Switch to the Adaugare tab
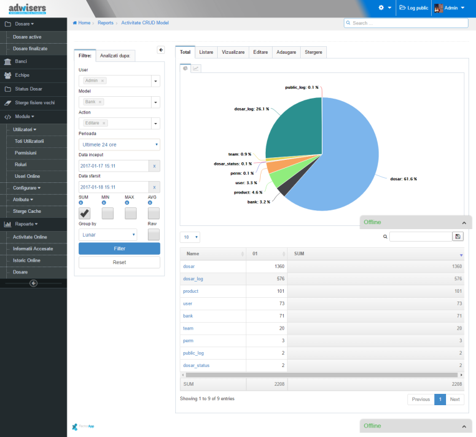This screenshot has width=476, height=437. coord(286,52)
